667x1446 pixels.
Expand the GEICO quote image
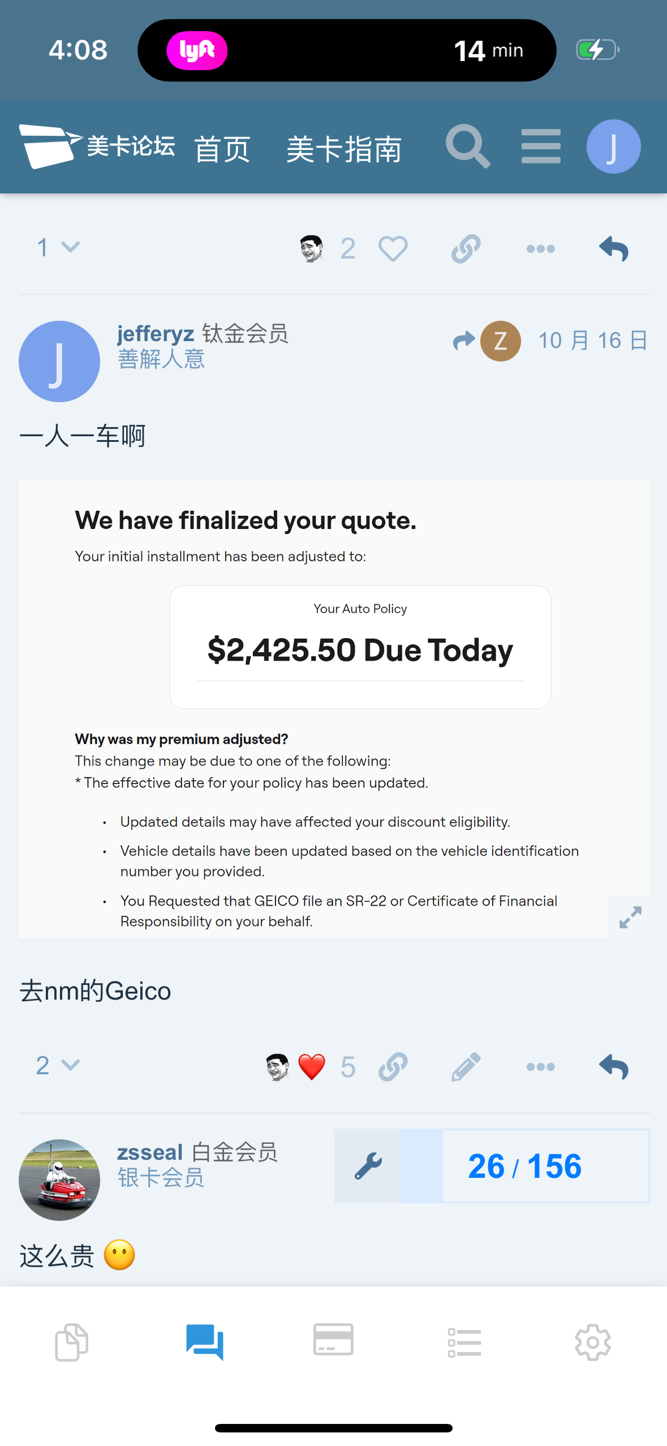tap(630, 917)
